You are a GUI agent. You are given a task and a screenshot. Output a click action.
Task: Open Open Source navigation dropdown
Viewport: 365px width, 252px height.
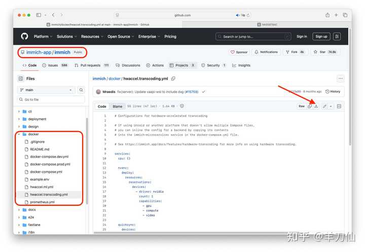(120, 37)
